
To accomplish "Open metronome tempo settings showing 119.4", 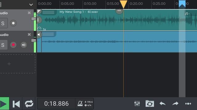I will click(85, 104).
